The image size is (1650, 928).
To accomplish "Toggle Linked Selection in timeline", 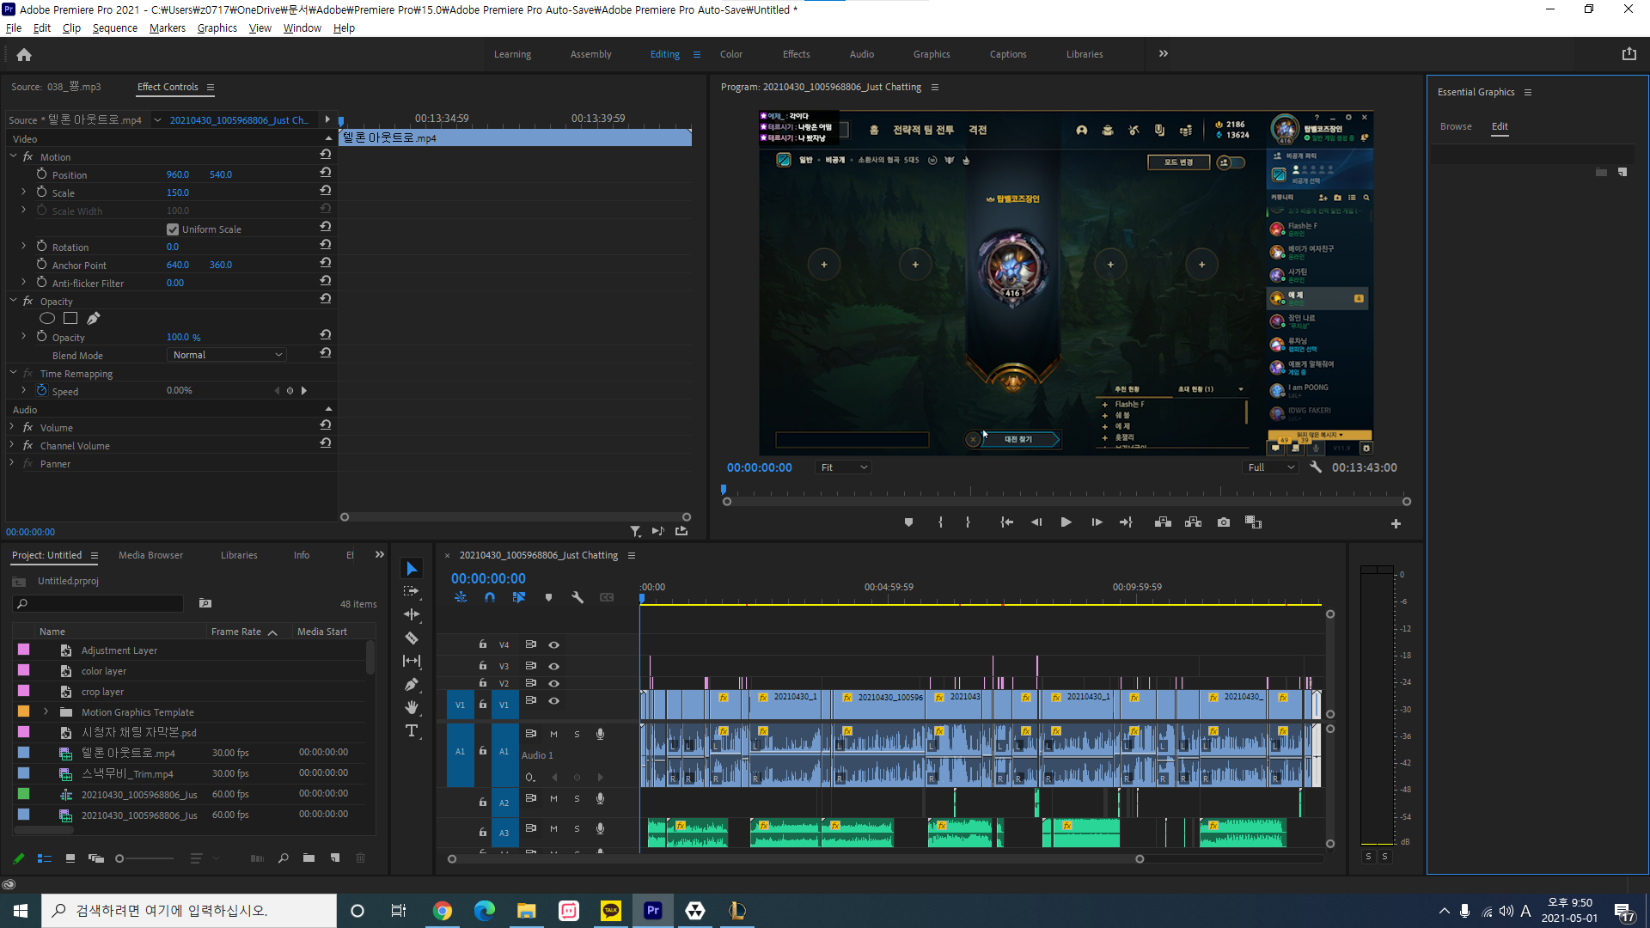I will (x=518, y=597).
